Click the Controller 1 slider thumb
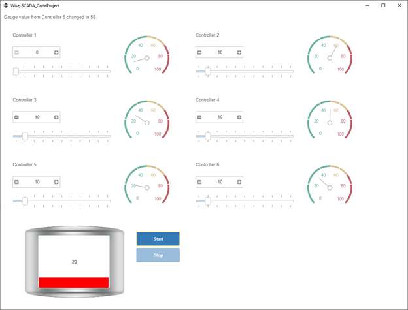Viewport: 408px width, 310px height. point(16,71)
